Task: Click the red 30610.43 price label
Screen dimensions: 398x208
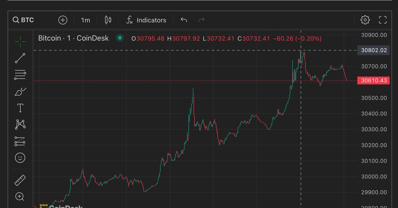Action: tap(373, 80)
